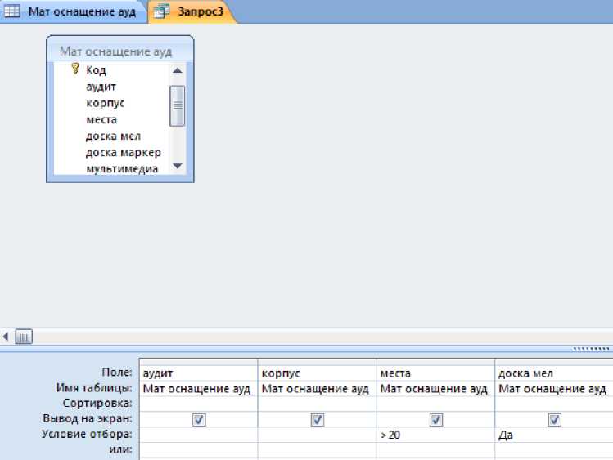Open the Поле cell containing корпус
Screen dimensions: 613x460
tap(317, 373)
